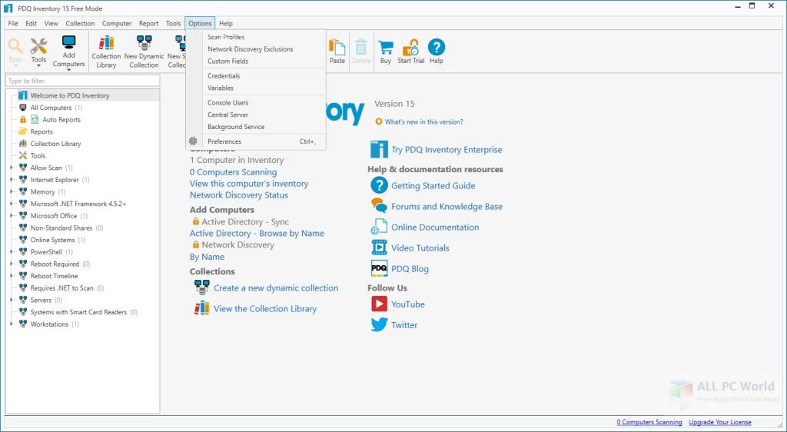Expand the Microsoft Office tree node
This screenshot has width=787, height=432.
click(12, 216)
